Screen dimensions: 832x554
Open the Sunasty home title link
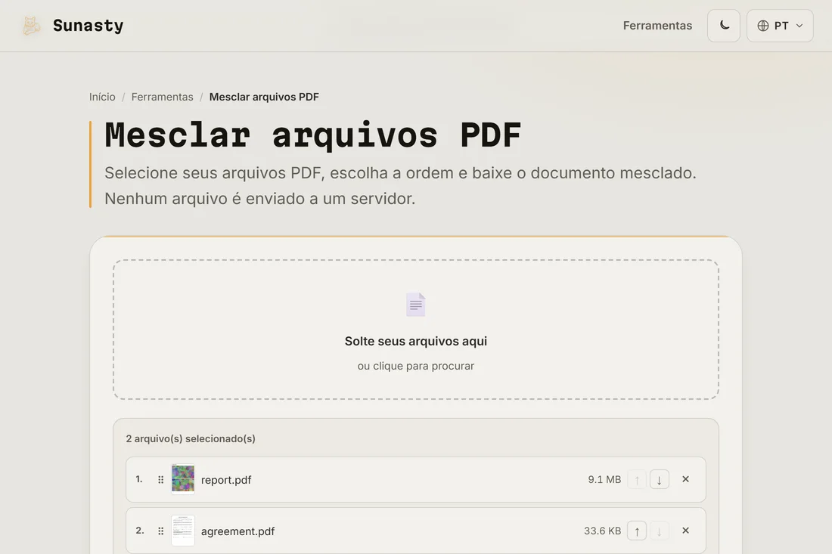pyautogui.click(x=88, y=26)
